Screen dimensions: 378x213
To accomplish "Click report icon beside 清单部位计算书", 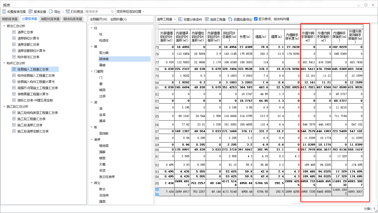I will [14, 38].
